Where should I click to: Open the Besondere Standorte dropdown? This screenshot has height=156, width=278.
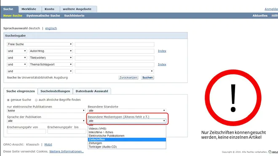127,111
